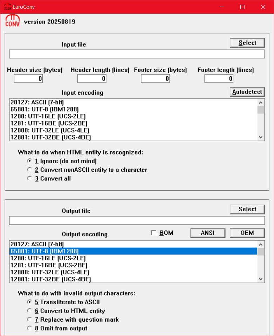Click the Autodetect encoding button
This screenshot has width=274, height=336.
(x=247, y=92)
